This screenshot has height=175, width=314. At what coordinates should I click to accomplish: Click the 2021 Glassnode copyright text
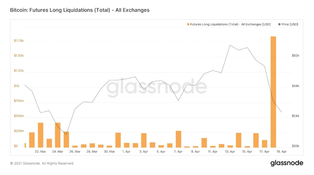tap(42, 163)
